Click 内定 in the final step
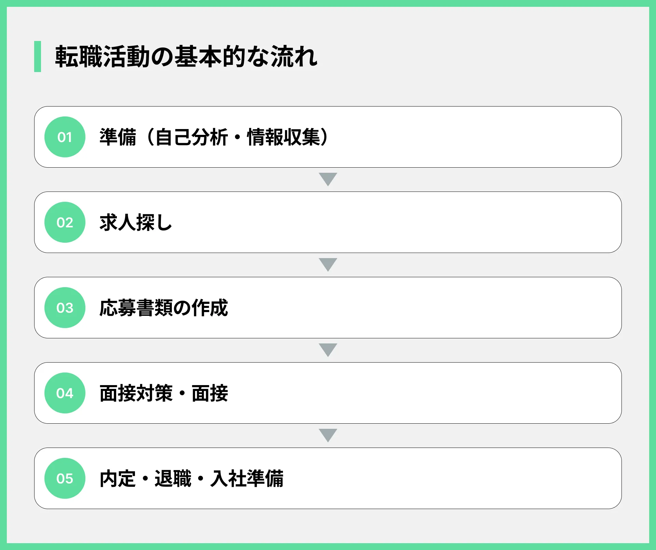 [118, 479]
